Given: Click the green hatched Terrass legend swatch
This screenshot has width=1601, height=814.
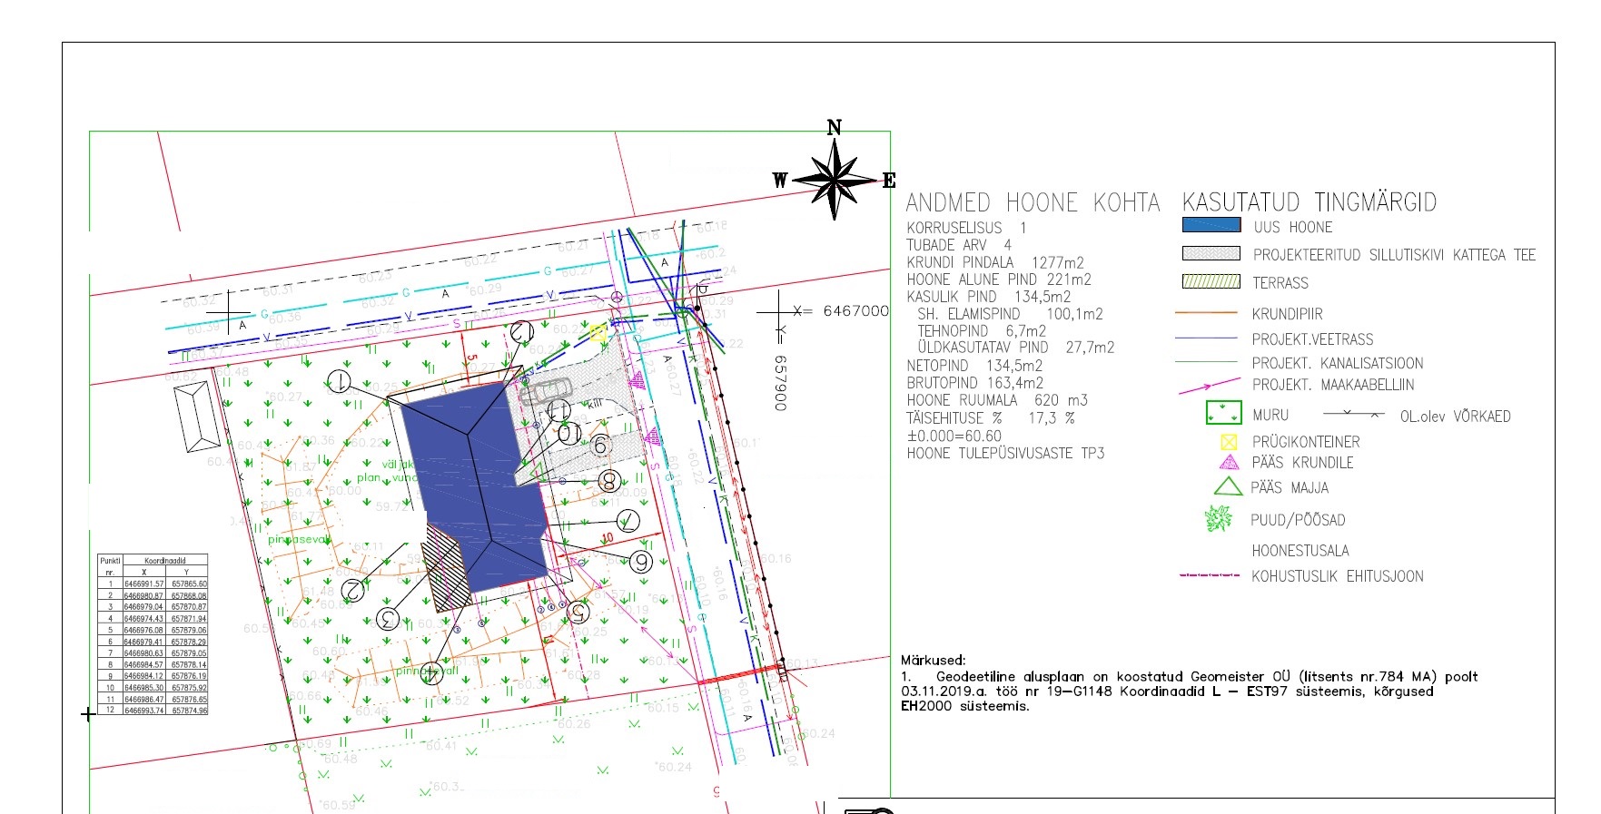Looking at the screenshot, I should (x=1211, y=282).
